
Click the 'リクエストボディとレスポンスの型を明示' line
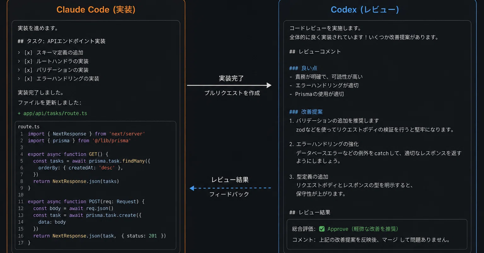(x=354, y=185)
